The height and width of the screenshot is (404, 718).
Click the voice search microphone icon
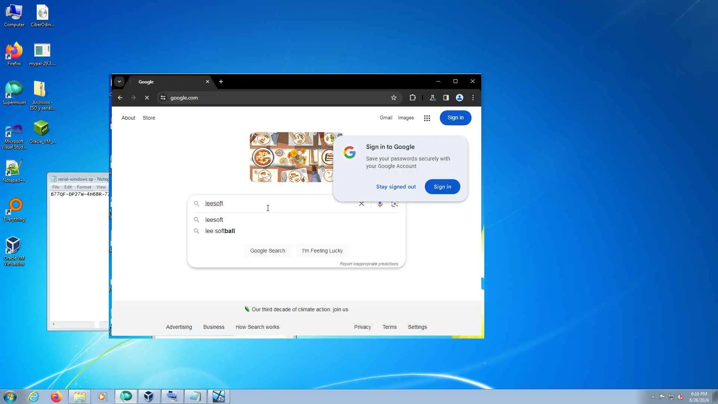tap(380, 204)
